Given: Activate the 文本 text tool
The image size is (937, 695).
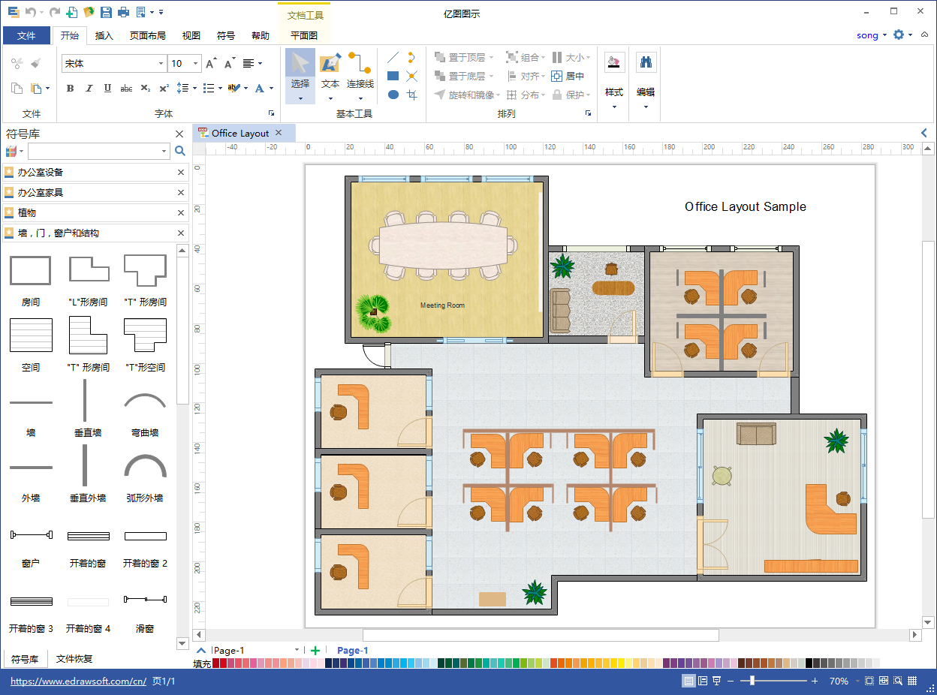Looking at the screenshot, I should click(x=330, y=74).
